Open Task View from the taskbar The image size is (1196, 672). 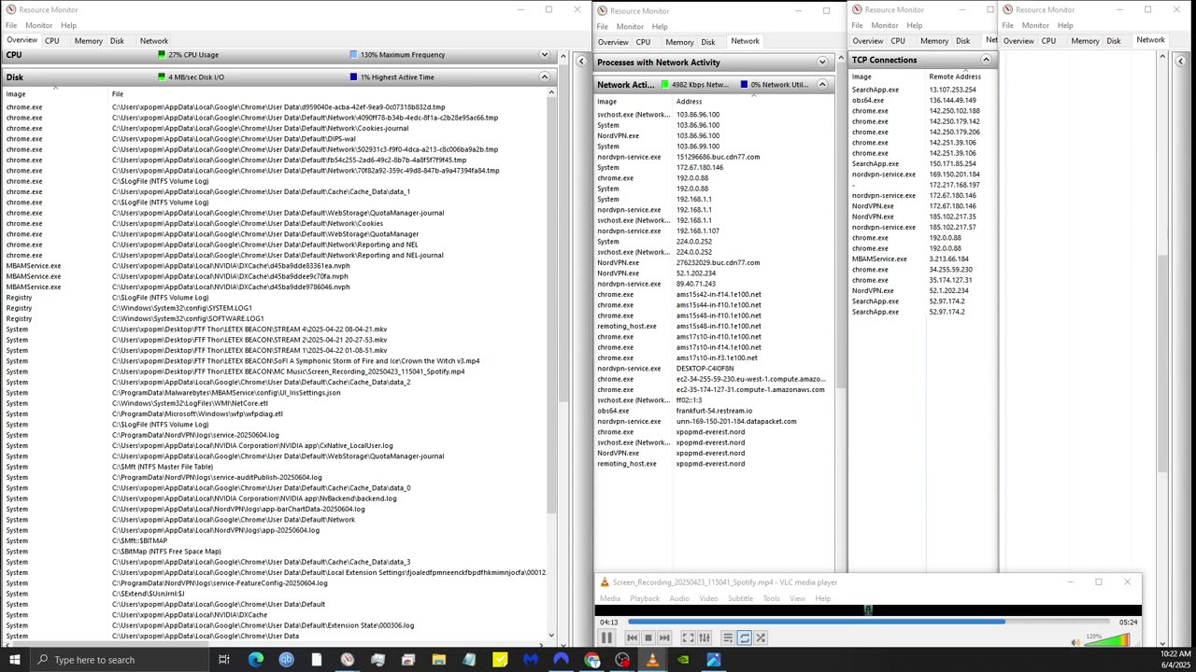(x=224, y=660)
